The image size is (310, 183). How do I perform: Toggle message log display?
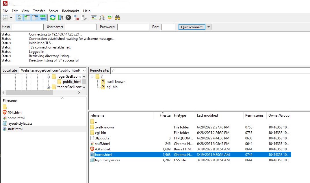click(x=20, y=18)
